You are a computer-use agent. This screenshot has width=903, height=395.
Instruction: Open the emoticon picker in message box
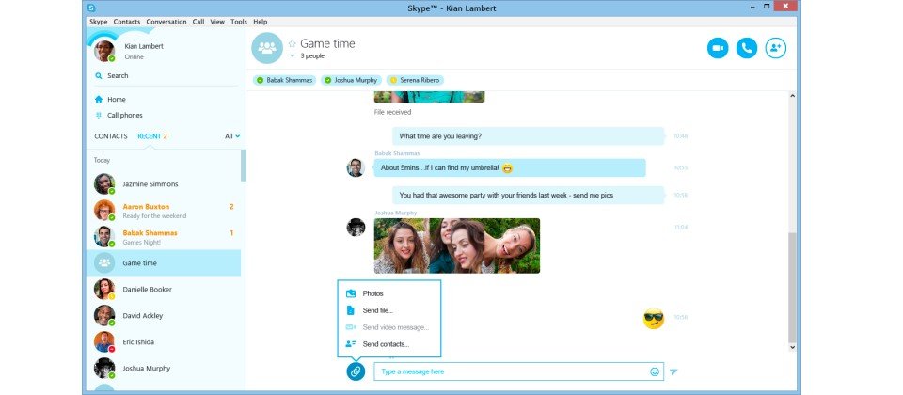tap(655, 372)
